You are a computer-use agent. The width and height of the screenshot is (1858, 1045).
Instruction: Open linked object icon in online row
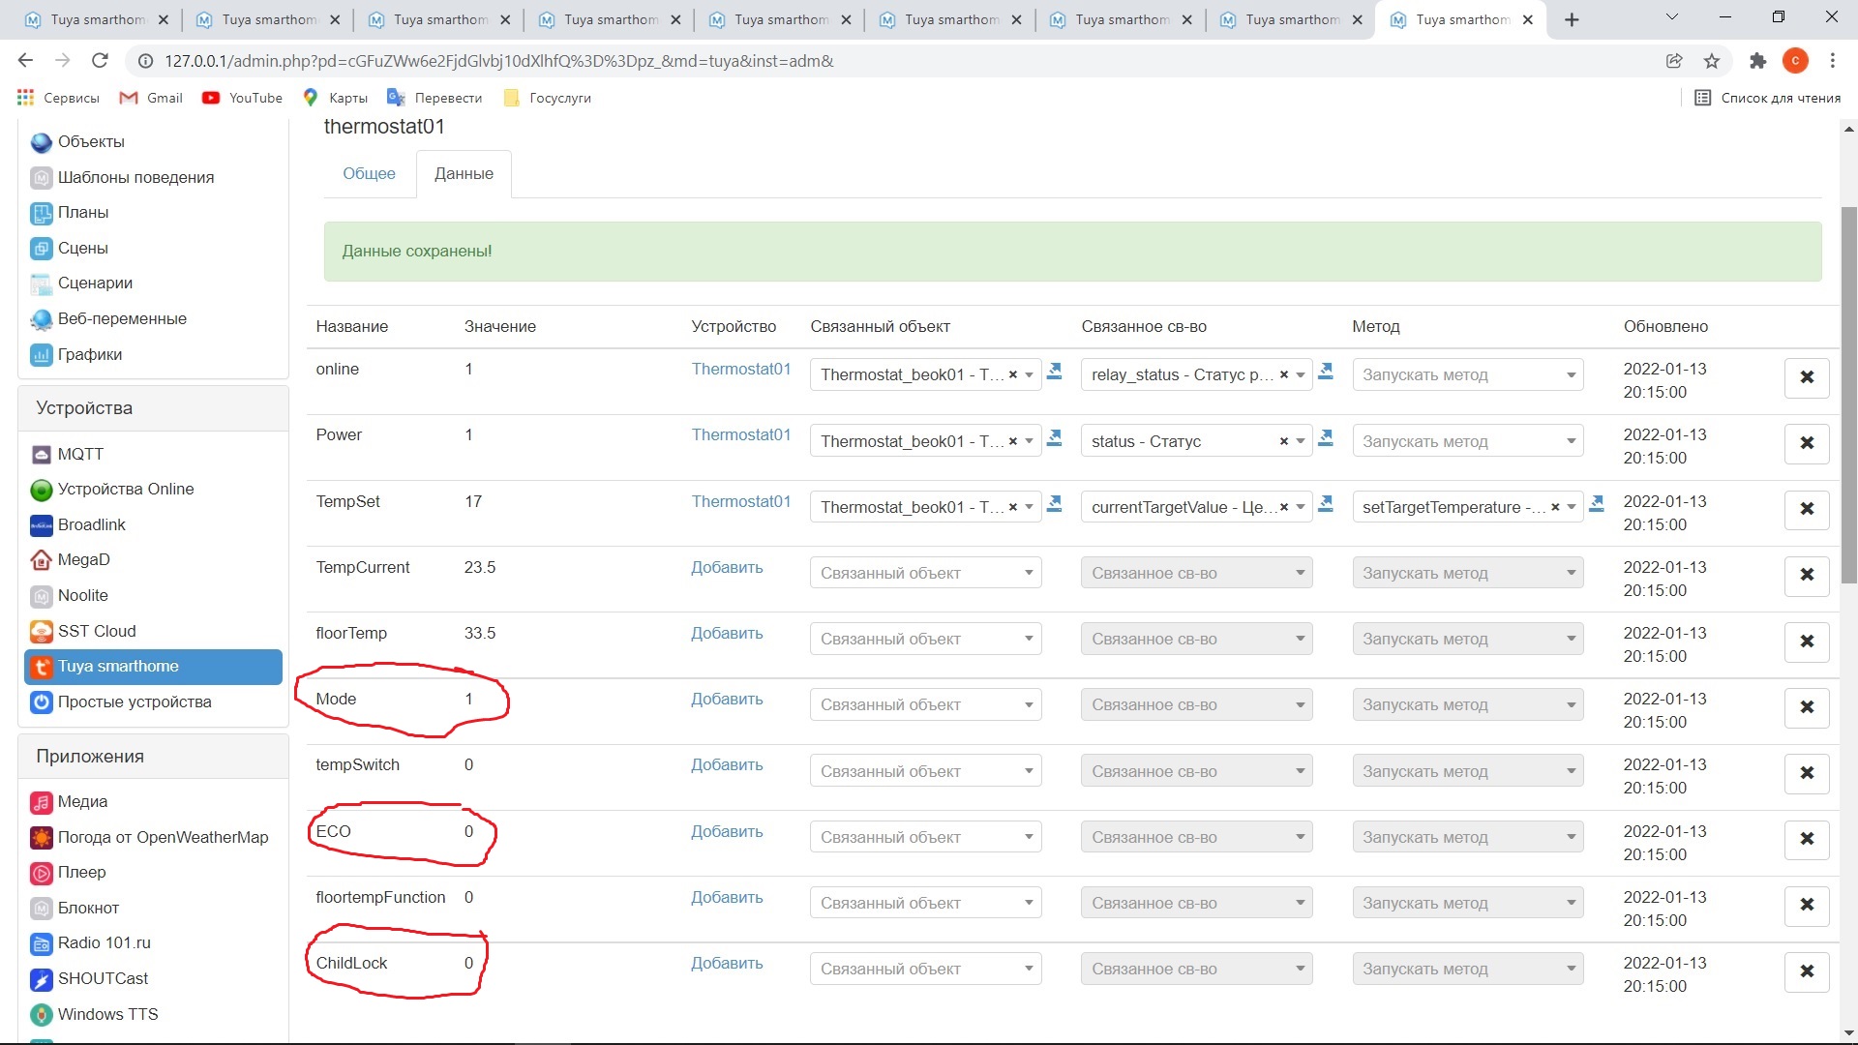click(x=1055, y=372)
